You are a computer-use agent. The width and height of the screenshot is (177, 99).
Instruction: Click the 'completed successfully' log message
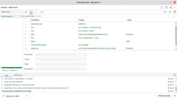(16, 91)
